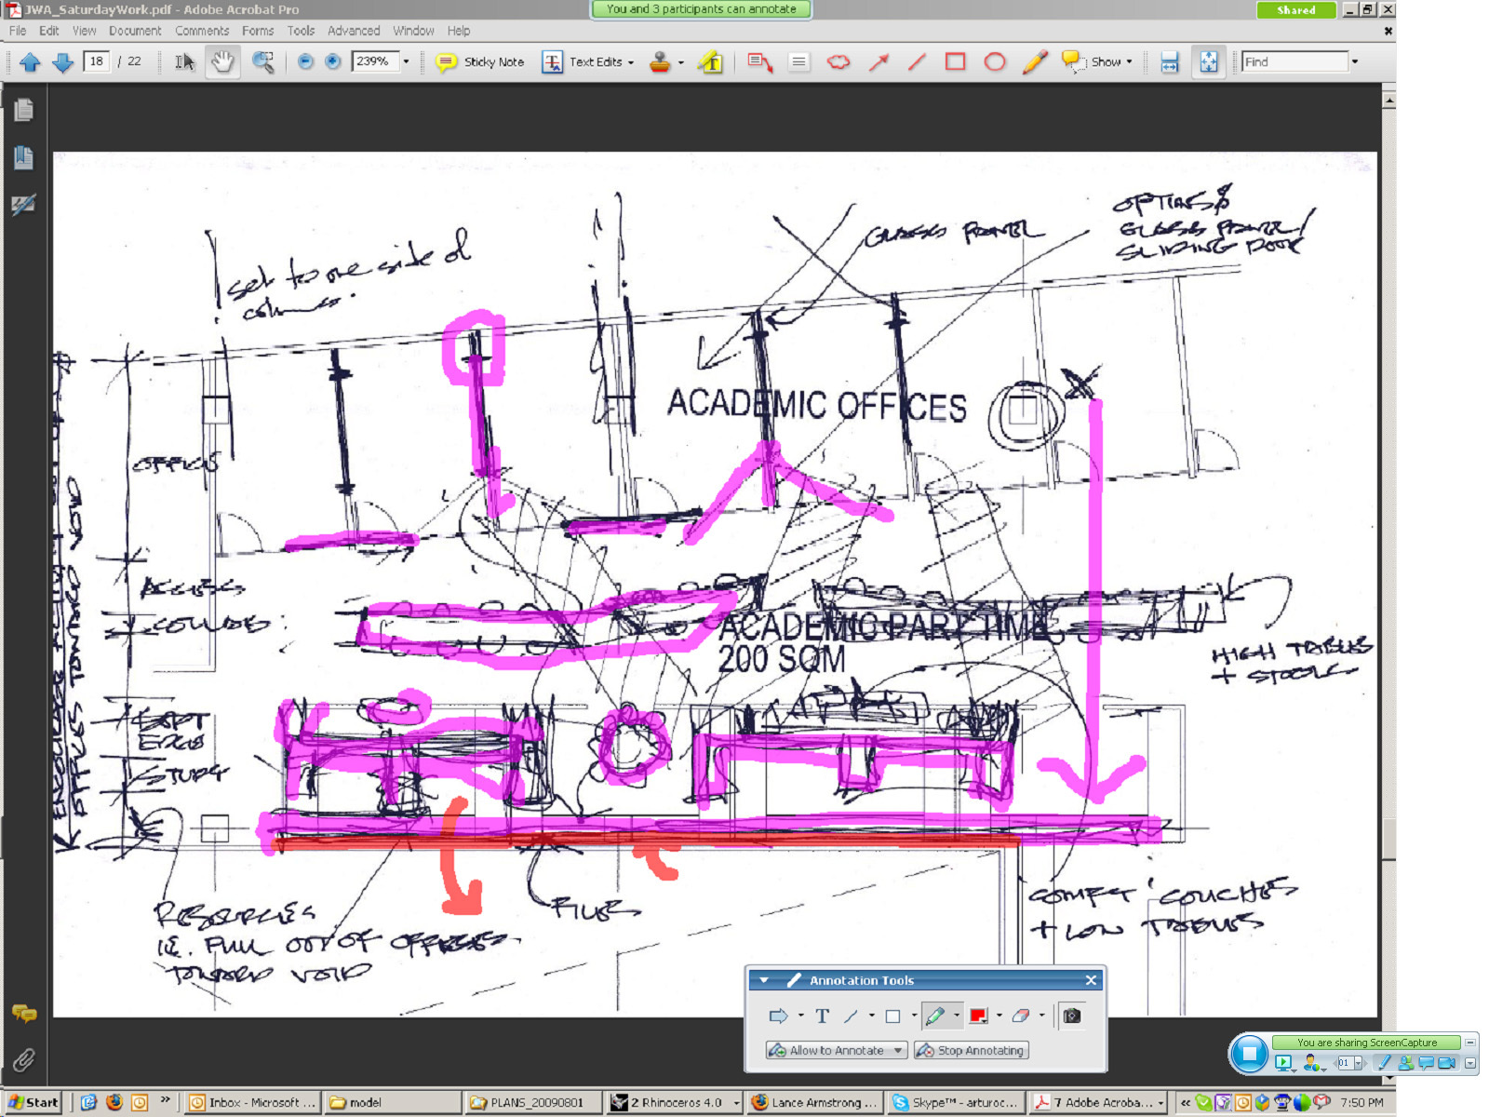Open the Windows Start menu

tap(33, 1102)
